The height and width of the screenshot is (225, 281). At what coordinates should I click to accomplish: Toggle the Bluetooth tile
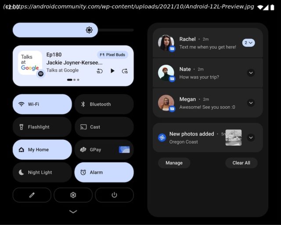[x=104, y=104]
